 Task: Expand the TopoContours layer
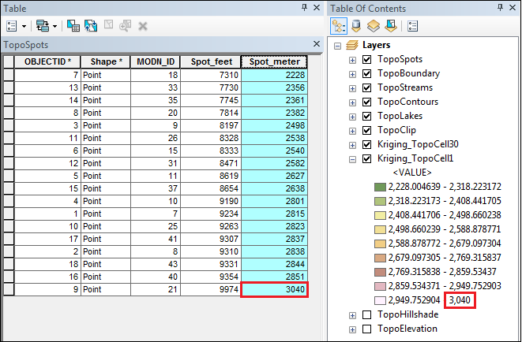(x=352, y=103)
